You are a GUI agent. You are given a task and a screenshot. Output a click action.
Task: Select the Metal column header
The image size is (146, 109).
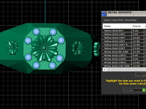pos(117,26)
